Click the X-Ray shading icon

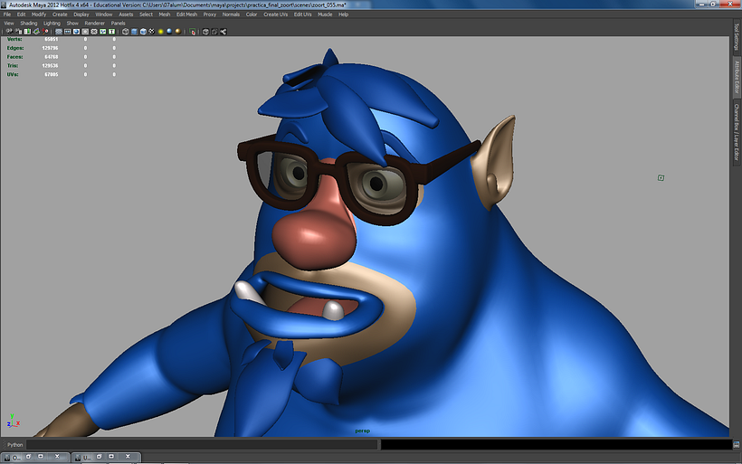click(x=205, y=32)
